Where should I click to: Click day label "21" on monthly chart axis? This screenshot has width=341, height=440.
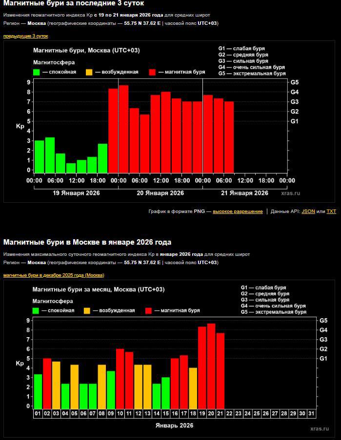point(221,413)
